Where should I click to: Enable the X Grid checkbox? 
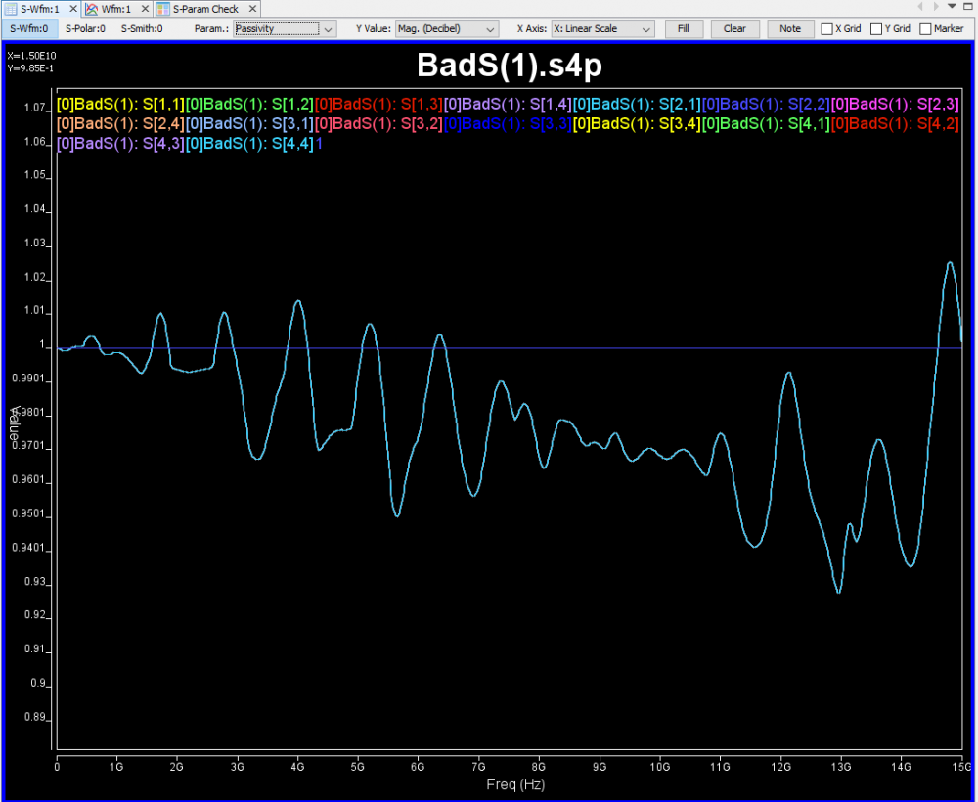[x=827, y=29]
